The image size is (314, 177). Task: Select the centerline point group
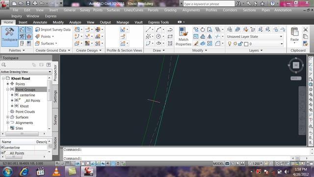click(x=27, y=95)
